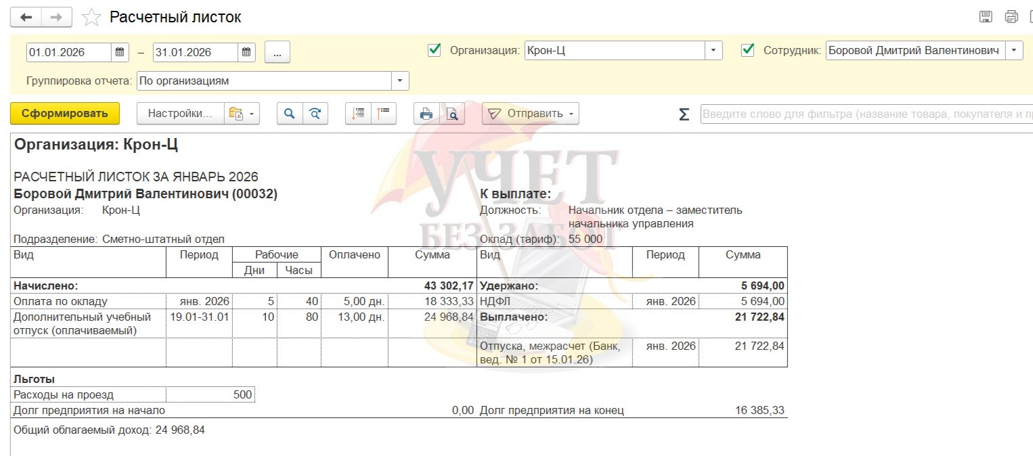Click the magnifier Find icon
Image resolution: width=1033 pixels, height=456 pixels.
[x=289, y=114]
